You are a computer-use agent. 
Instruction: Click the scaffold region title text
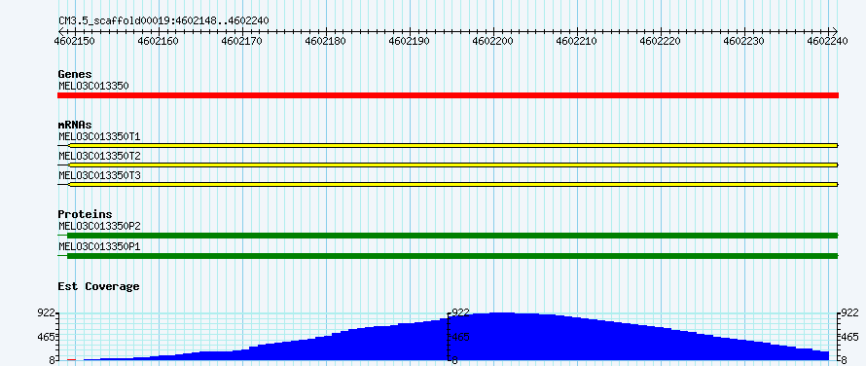[x=163, y=20]
